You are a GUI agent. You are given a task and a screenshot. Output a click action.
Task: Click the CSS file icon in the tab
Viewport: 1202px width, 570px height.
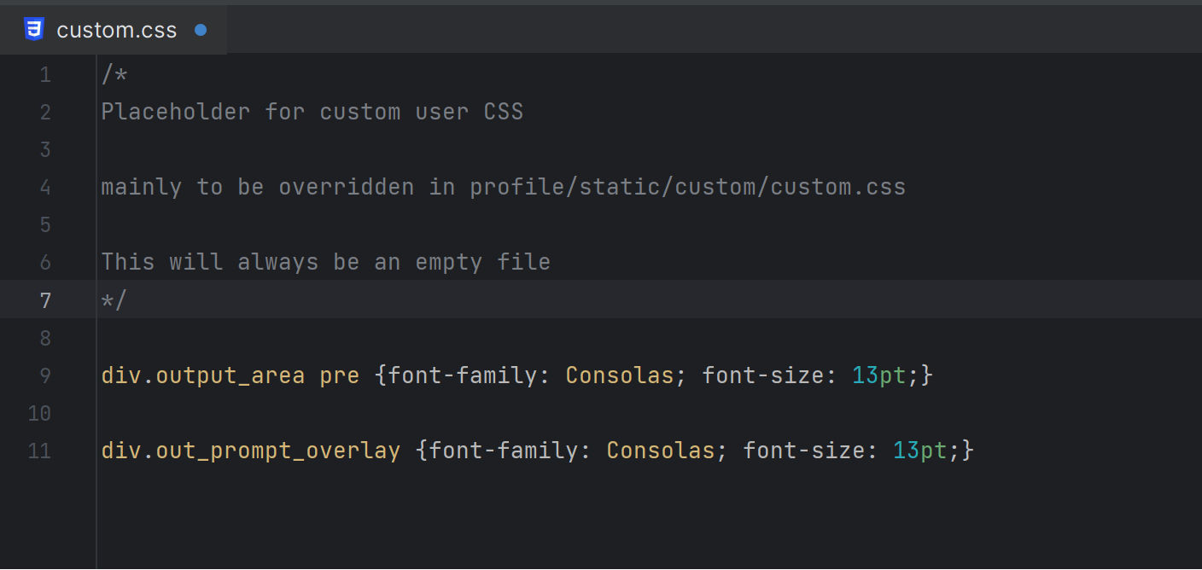tap(33, 30)
